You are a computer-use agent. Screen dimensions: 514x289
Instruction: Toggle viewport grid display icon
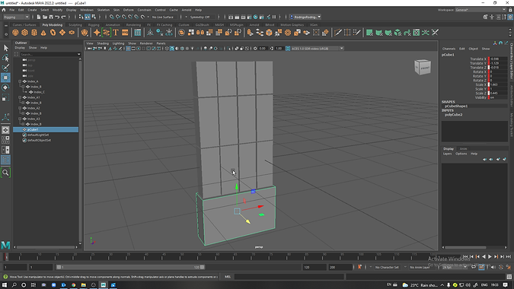[x=128, y=49]
